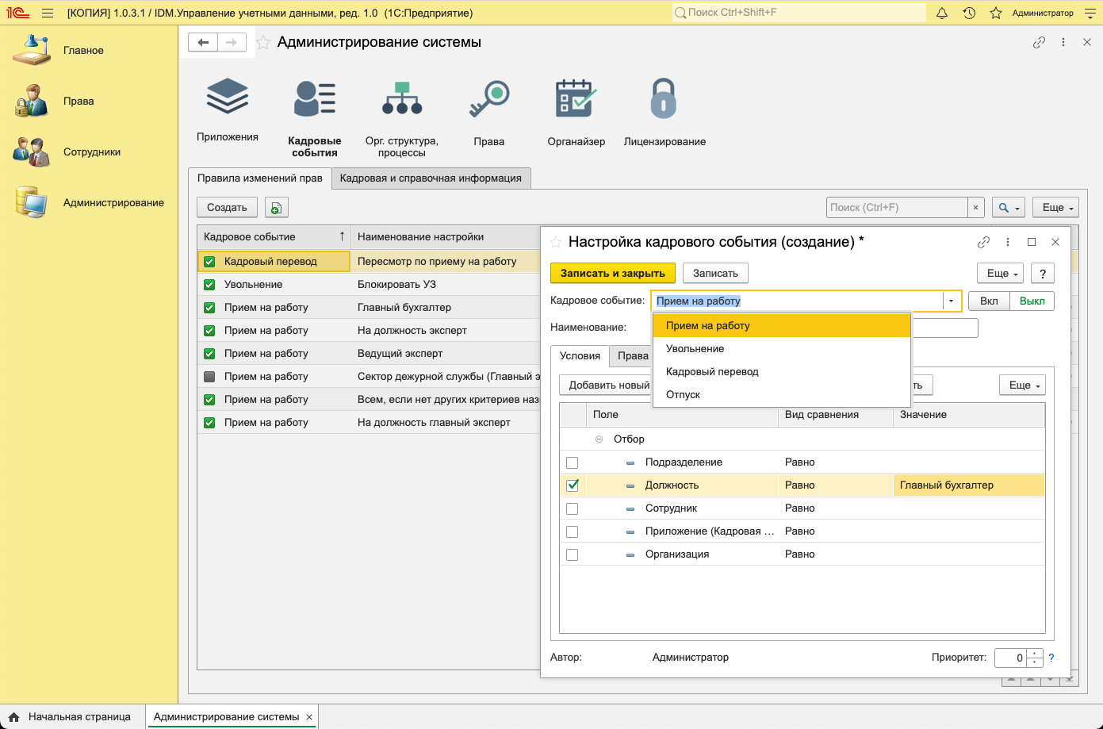The image size is (1103, 729).
Task: Open favorites star in top bar
Action: tap(996, 13)
